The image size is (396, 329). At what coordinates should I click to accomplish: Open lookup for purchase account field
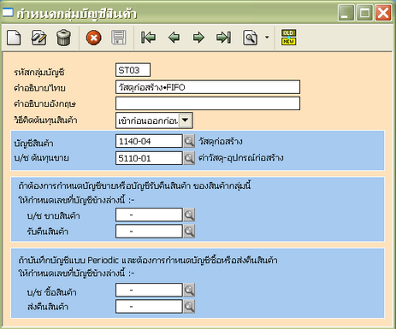point(189,290)
